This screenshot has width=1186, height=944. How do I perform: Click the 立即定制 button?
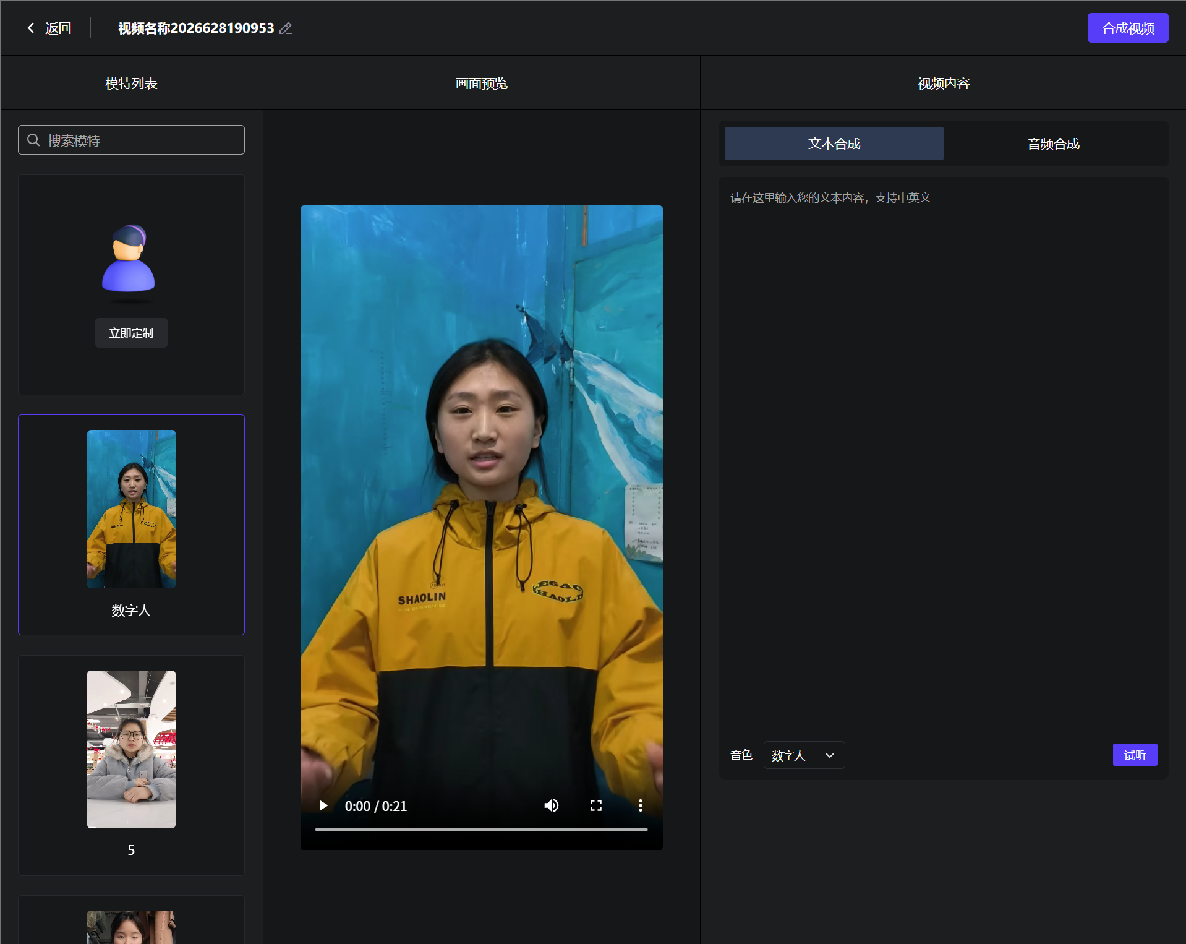click(x=131, y=333)
